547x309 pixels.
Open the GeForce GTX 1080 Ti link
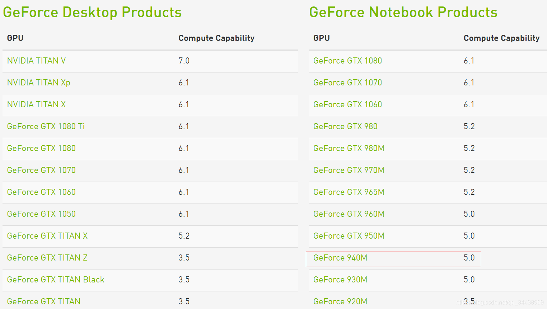(46, 126)
